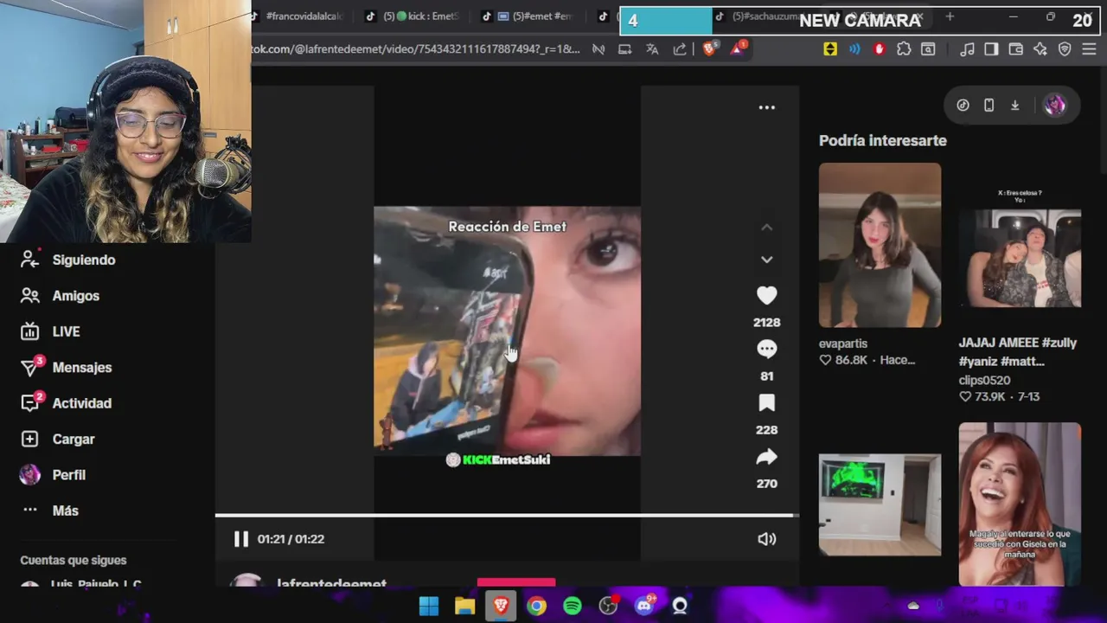Open Perfil in sidebar
The height and width of the screenshot is (623, 1107).
pyautogui.click(x=69, y=475)
